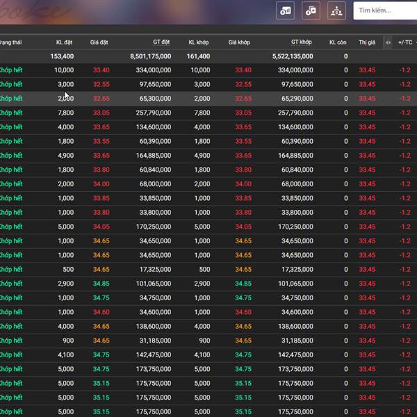Select total GT khớp value 5,522,135,000
The width and height of the screenshot is (417, 417).
click(x=293, y=56)
